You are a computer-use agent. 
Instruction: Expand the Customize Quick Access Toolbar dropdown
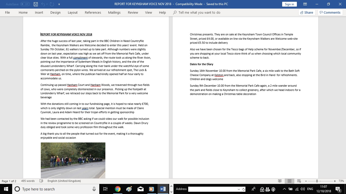[x=59, y=4]
